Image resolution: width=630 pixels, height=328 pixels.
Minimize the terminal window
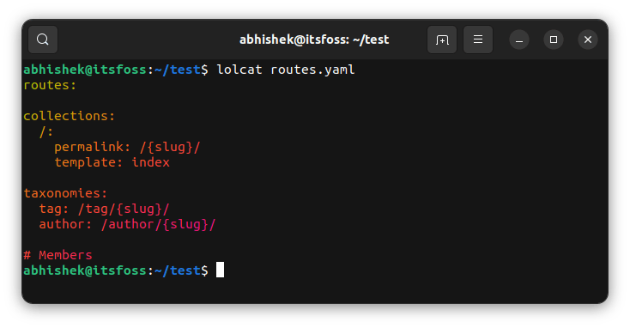(519, 39)
